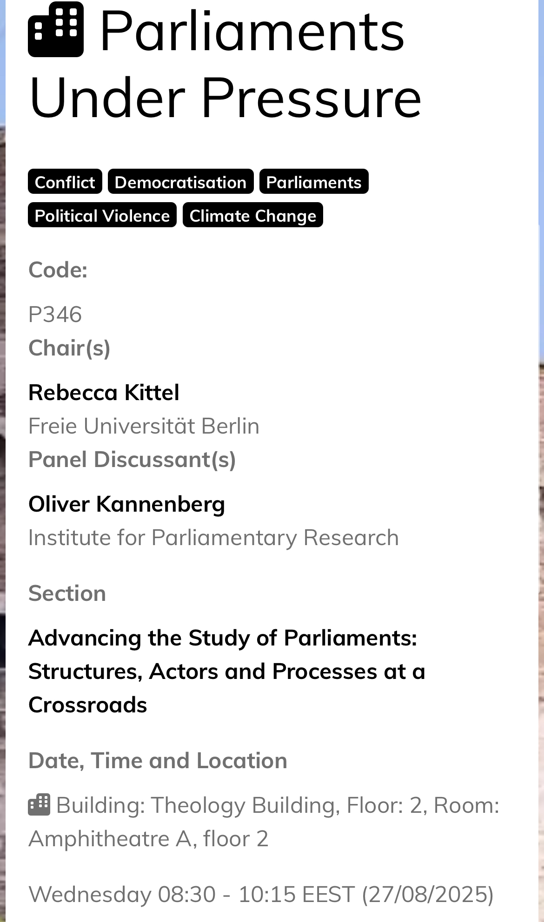Click the Institute for Parliamentary Research affiliation

[x=213, y=537]
